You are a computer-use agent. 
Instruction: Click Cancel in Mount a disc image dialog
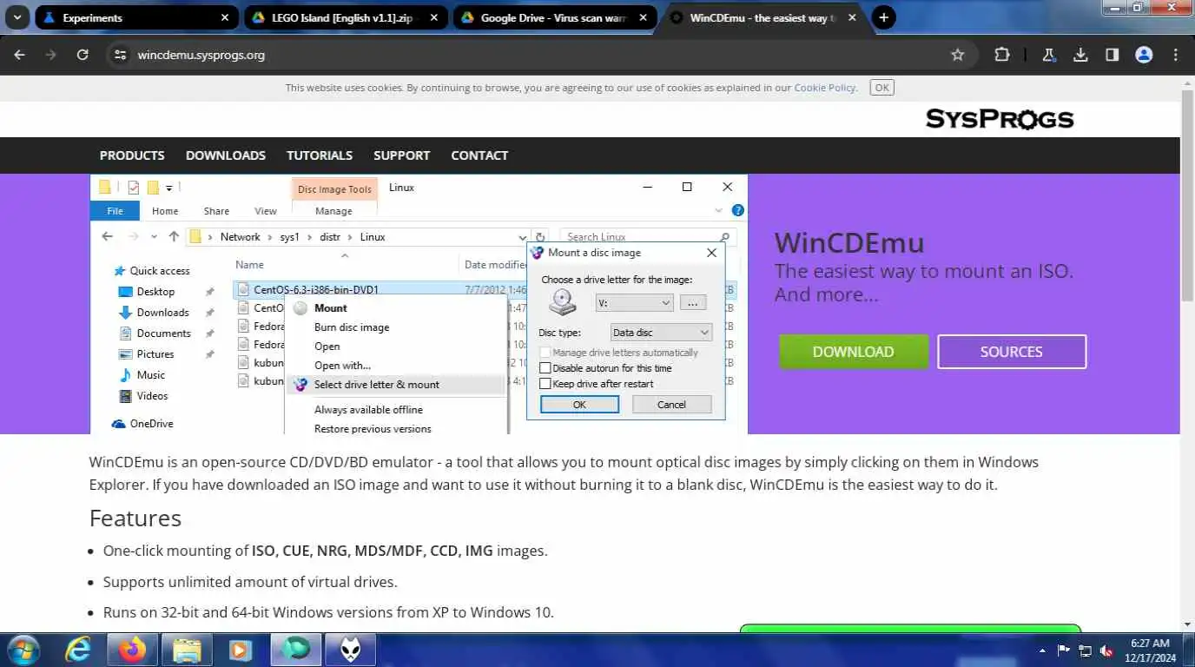coord(671,405)
